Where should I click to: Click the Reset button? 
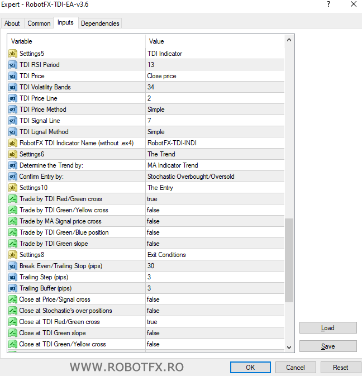(x=341, y=368)
